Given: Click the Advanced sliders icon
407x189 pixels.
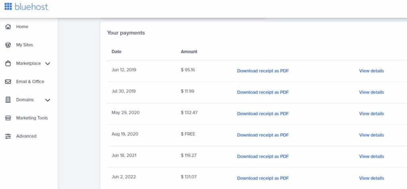Looking at the screenshot, I should point(8,136).
